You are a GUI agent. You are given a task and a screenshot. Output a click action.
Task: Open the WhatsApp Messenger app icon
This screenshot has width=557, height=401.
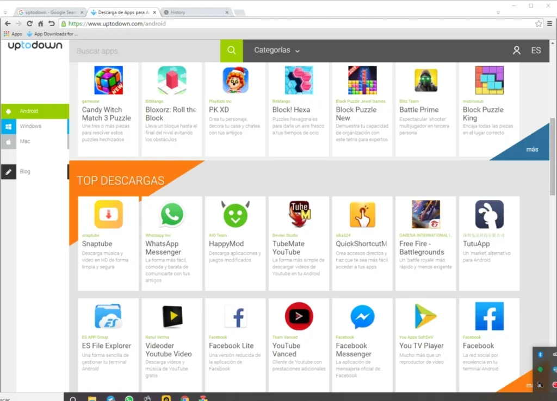(x=172, y=215)
